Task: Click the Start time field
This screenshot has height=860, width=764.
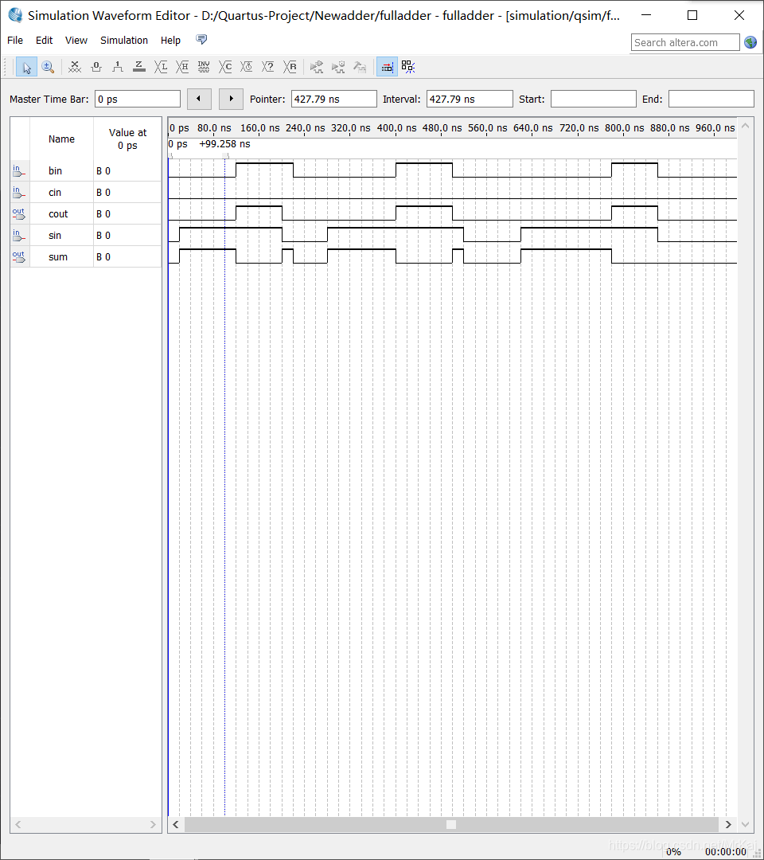Action: click(593, 99)
